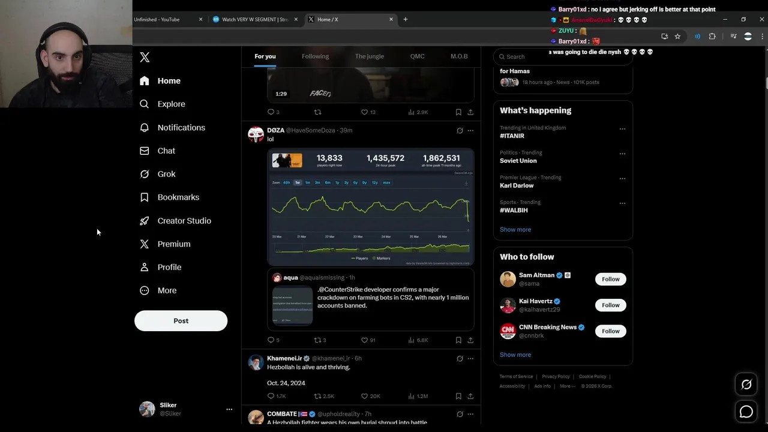This screenshot has height=432, width=768.
Task: Click the Post button
Action: (181, 321)
